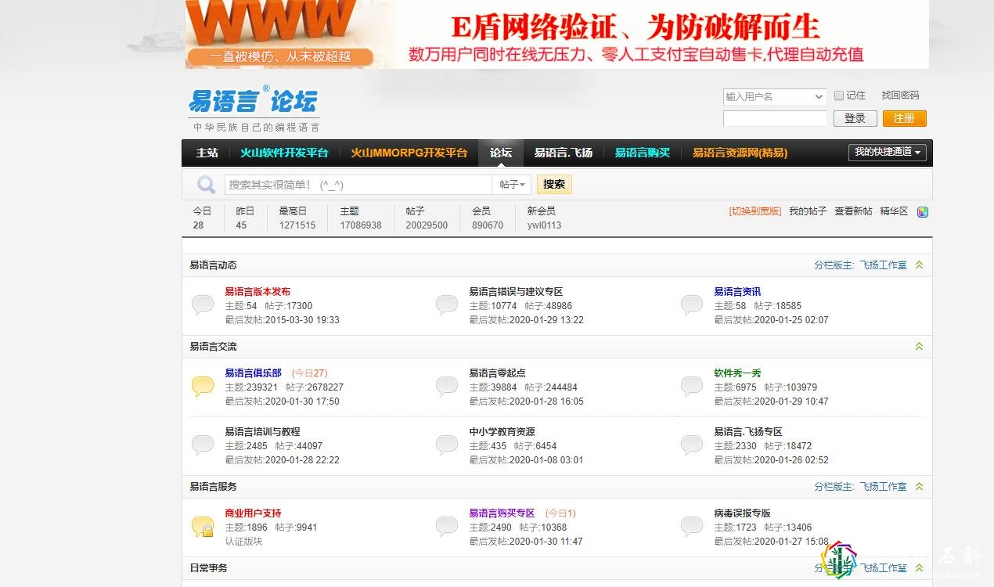The height and width of the screenshot is (587, 994).
Task: Open last post 2015-03-30 19:33 link
Action: pos(302,320)
